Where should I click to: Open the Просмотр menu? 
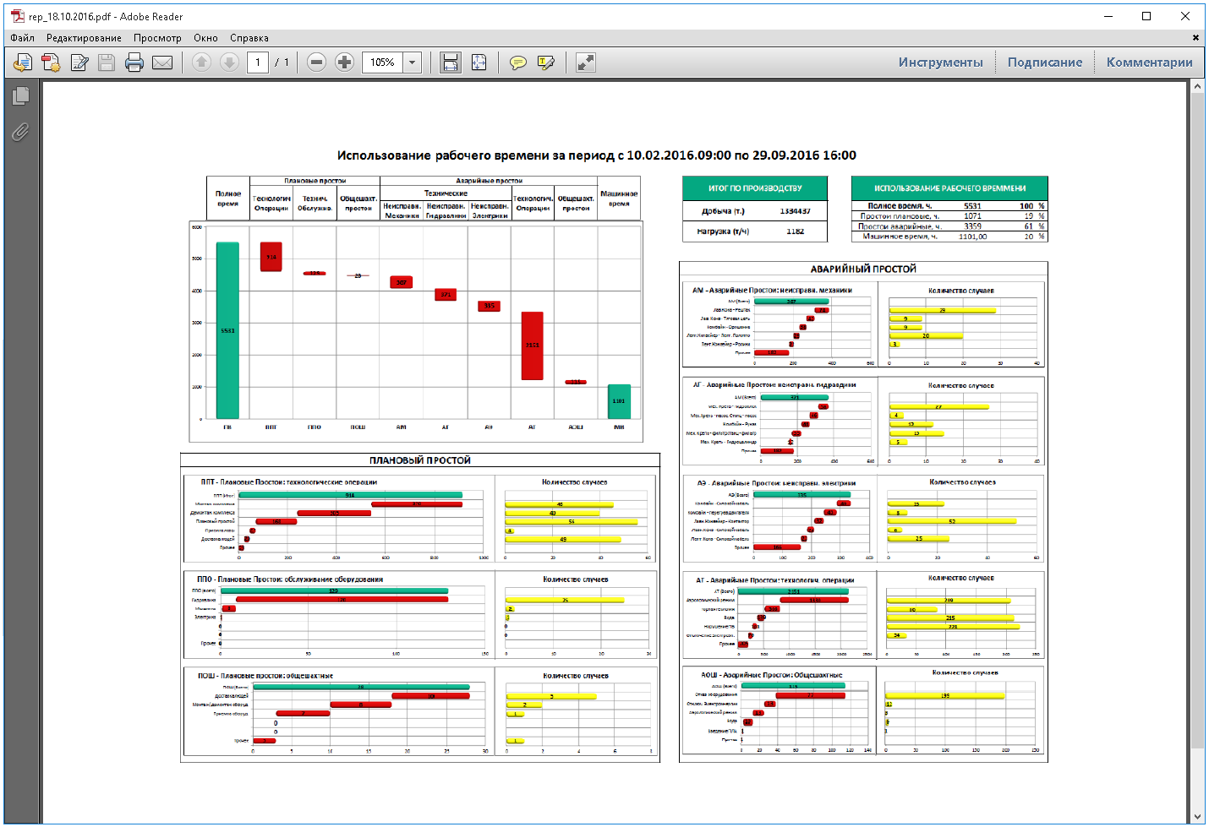click(x=157, y=38)
